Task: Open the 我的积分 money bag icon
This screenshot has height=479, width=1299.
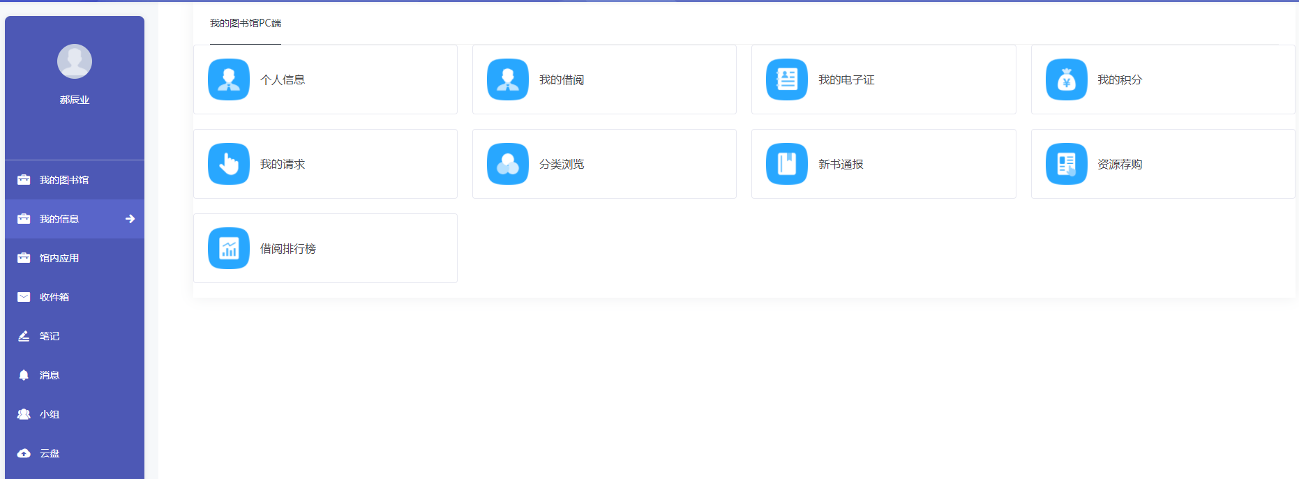Action: click(1066, 79)
